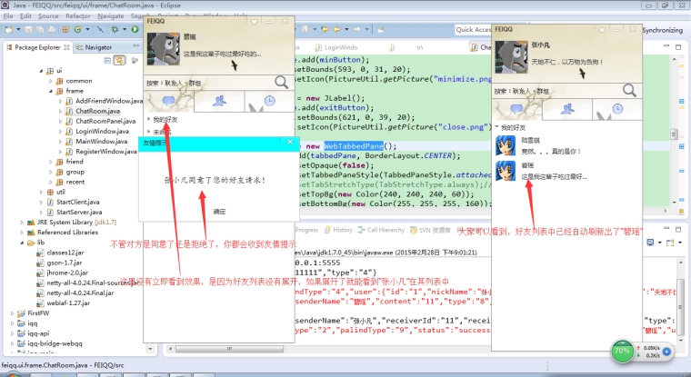Click the heart skin icon in right FEIQQ title bar
Viewport: 691px width, 377px height.
(x=602, y=29)
